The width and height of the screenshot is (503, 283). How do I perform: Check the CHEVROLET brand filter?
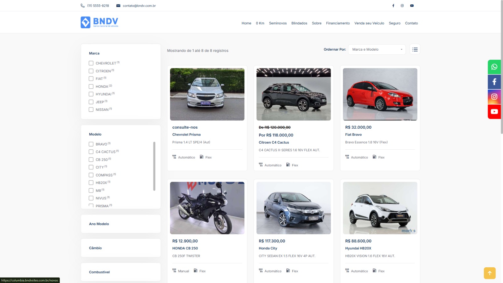pos(91,63)
